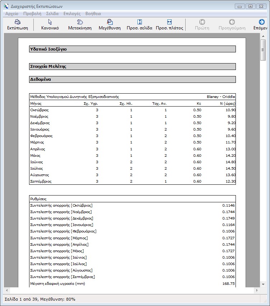Click the application icon in title bar
Viewport: 270px width, 306px height.
pos(6,6)
